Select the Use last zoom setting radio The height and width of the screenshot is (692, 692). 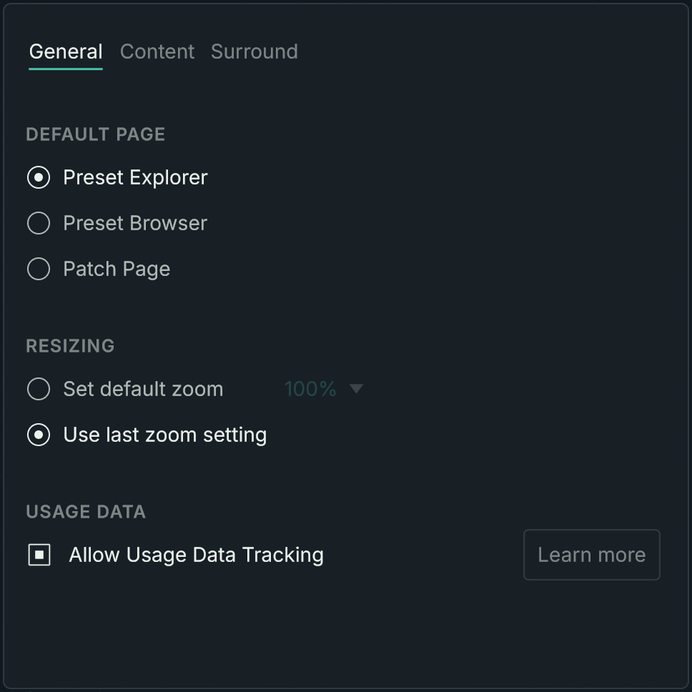coord(39,435)
